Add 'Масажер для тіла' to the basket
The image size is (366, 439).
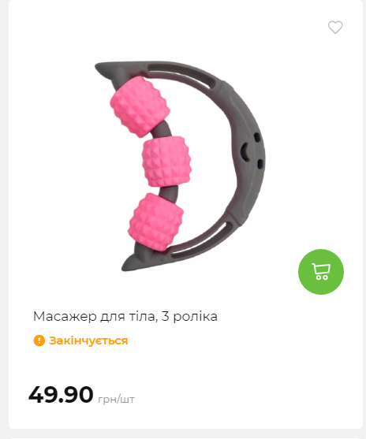(x=321, y=272)
